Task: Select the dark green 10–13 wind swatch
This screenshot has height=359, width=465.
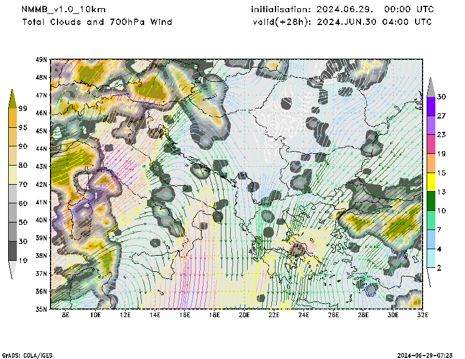Action: point(432,201)
